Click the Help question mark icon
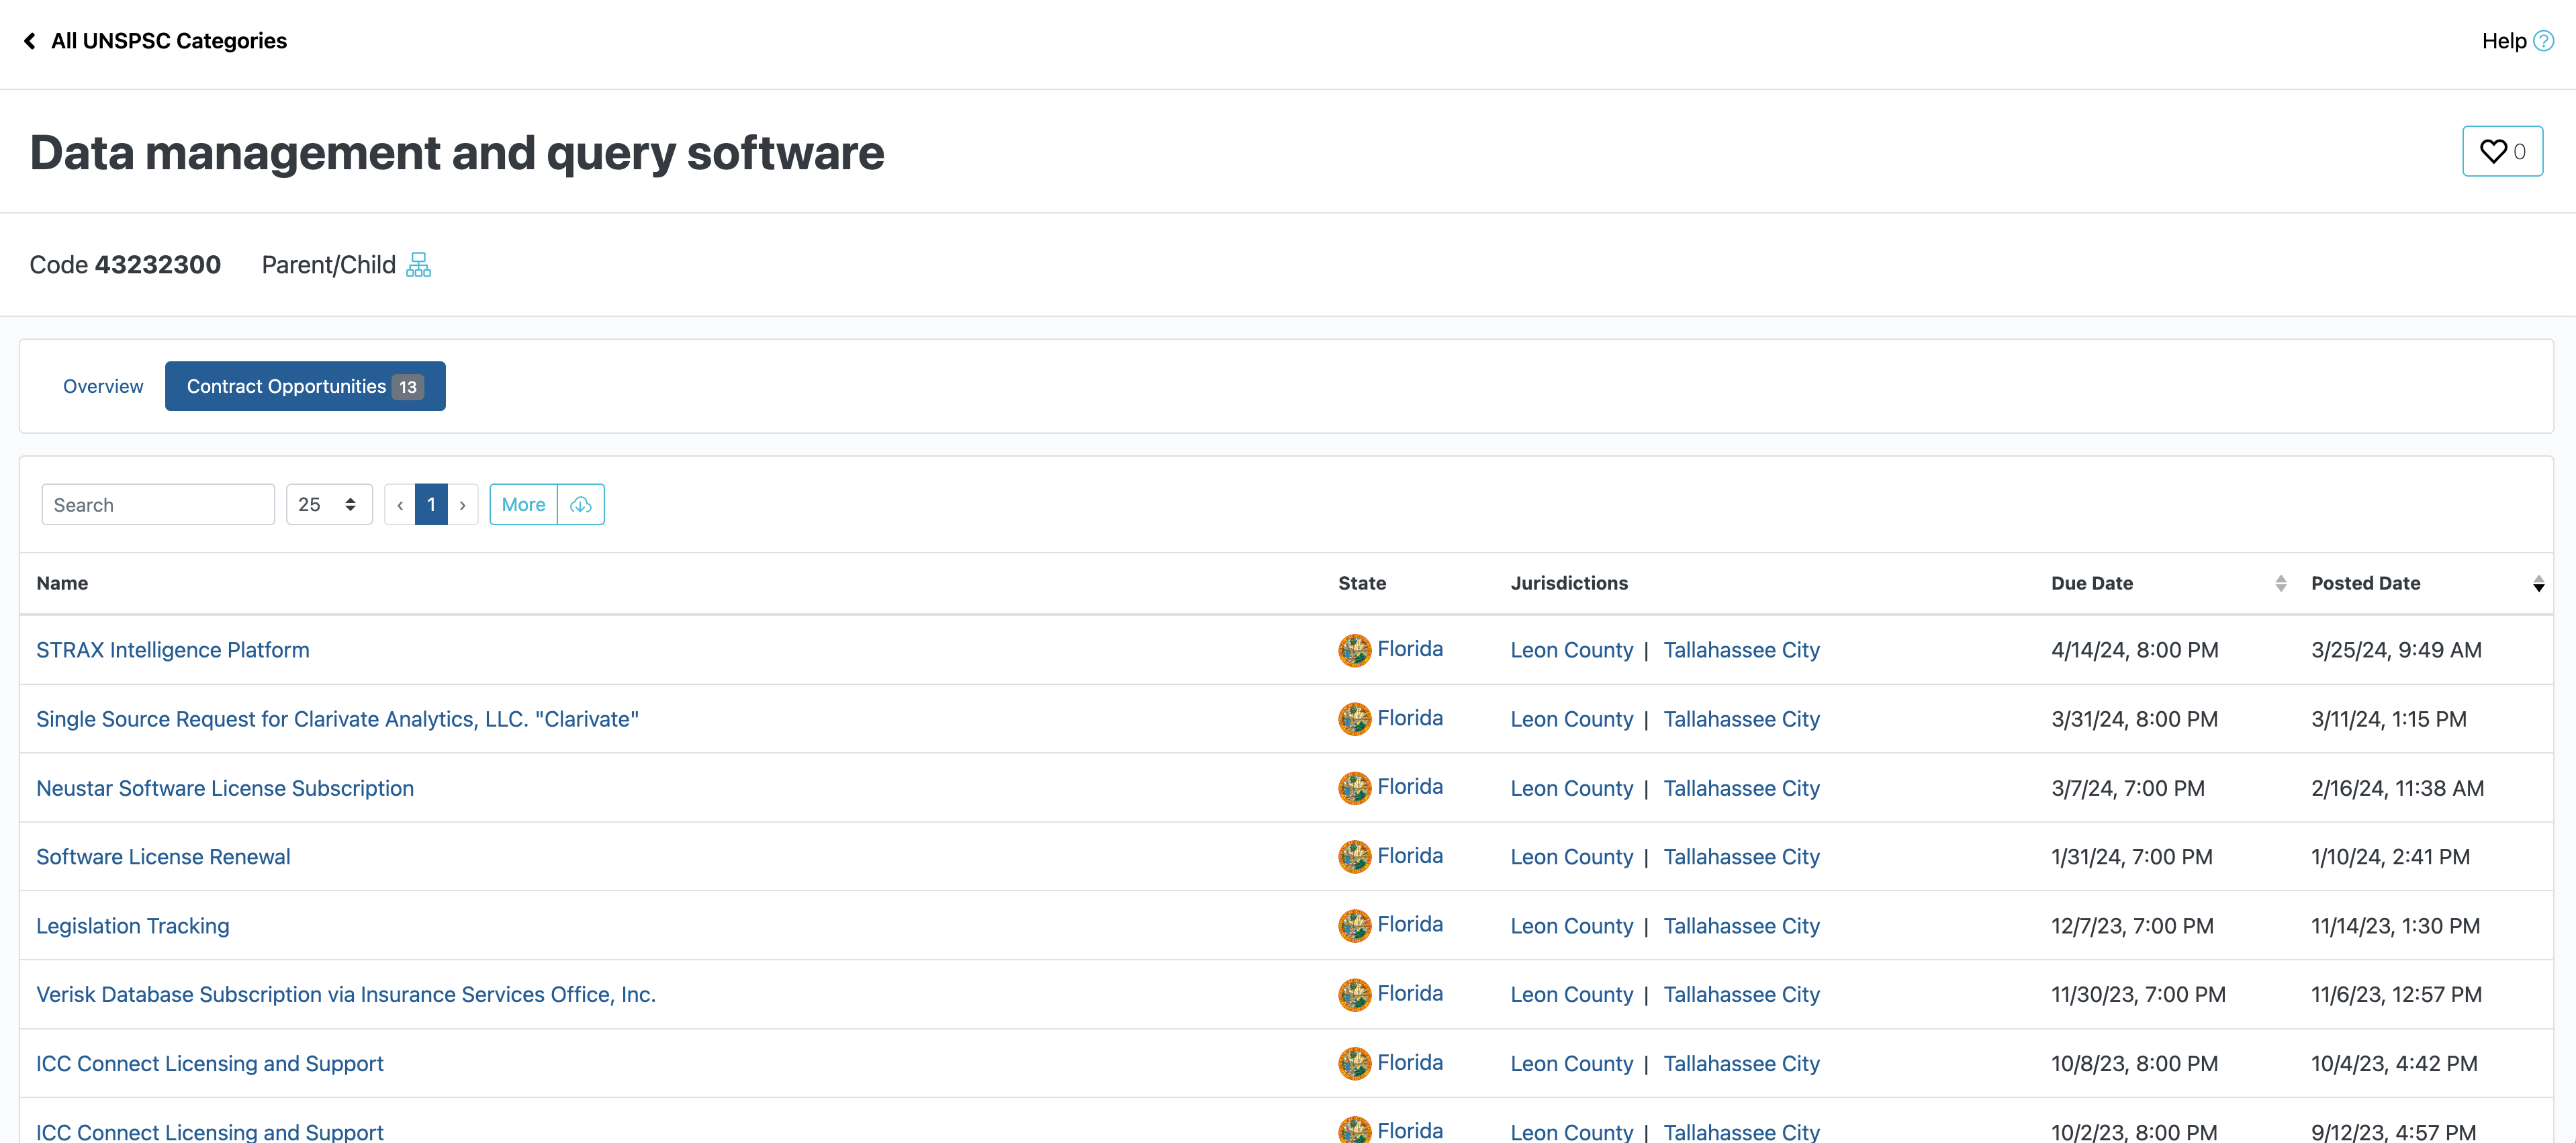The width and height of the screenshot is (2576, 1143). point(2544,41)
